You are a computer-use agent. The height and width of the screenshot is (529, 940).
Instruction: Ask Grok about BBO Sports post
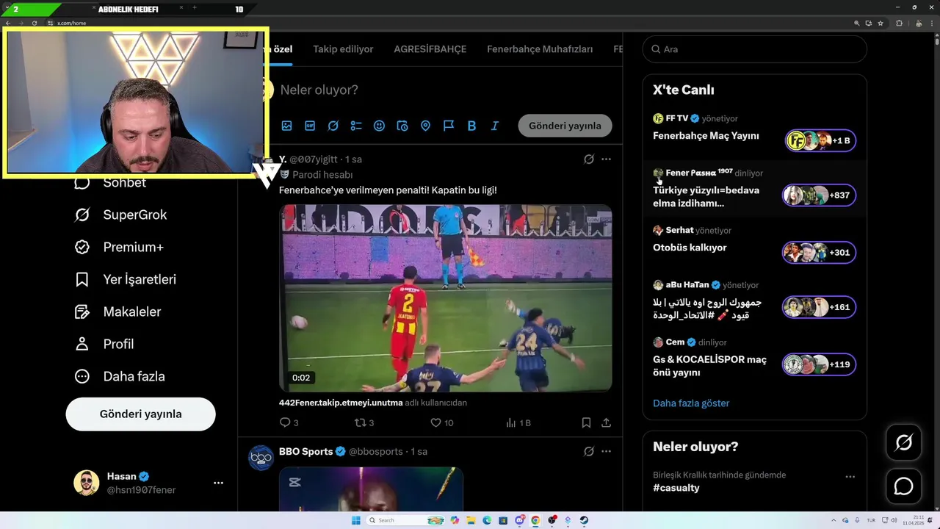(x=588, y=451)
